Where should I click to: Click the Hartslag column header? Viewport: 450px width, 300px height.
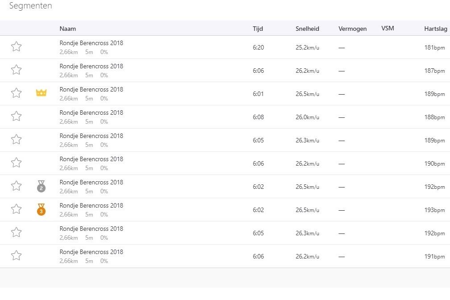click(434, 29)
